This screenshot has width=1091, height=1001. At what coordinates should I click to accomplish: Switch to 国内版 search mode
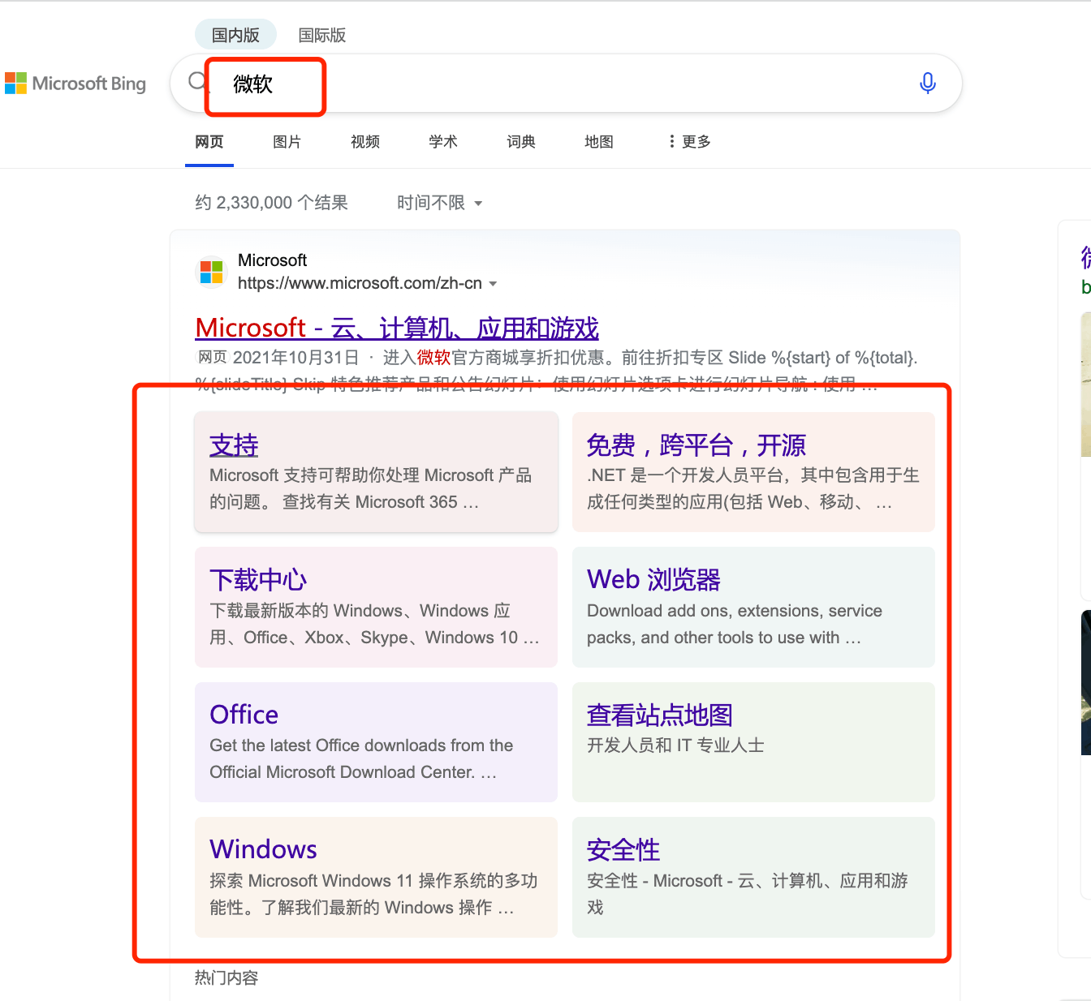pyautogui.click(x=235, y=35)
